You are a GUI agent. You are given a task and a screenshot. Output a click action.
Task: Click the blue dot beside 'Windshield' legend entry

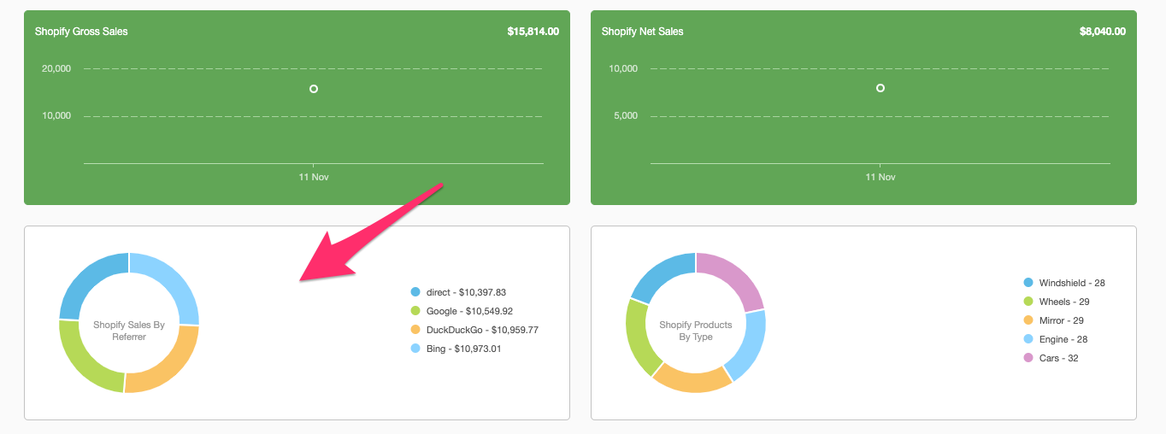click(1028, 283)
